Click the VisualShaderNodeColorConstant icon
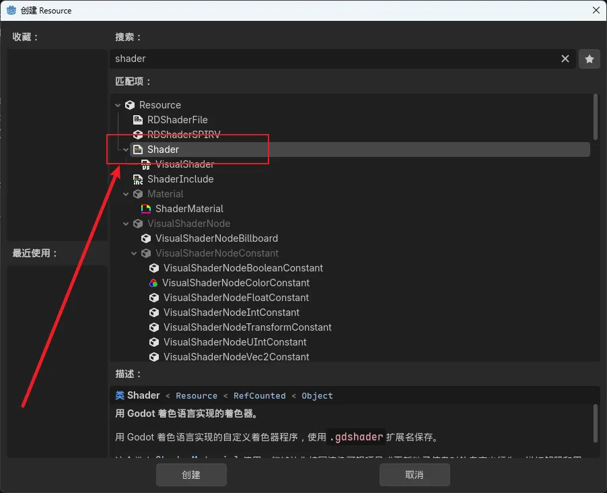Screen dimensions: 607x493 click(153, 282)
